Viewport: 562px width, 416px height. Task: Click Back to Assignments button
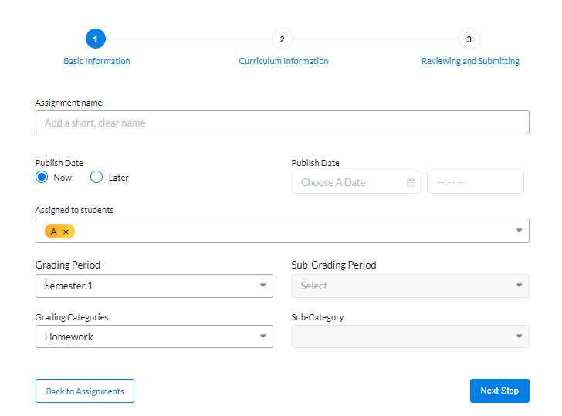click(85, 391)
